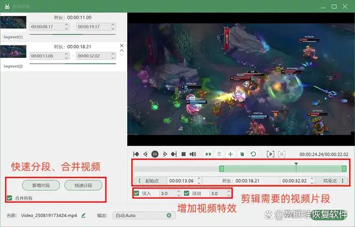Step back one frame
Viewport: 355px width, 227px height.
click(x=145, y=154)
